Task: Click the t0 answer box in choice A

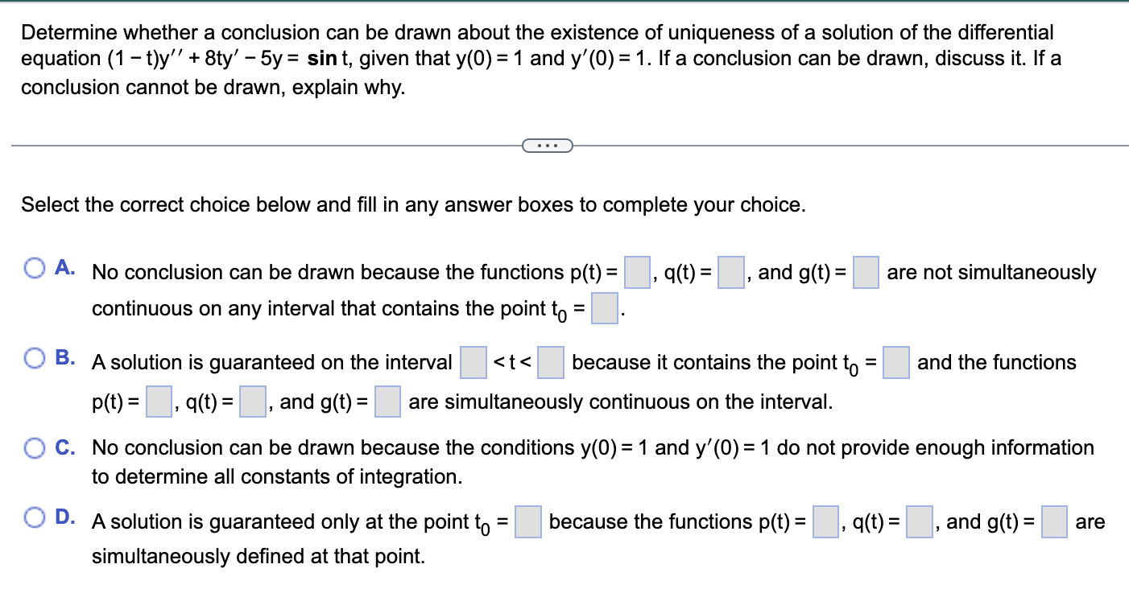Action: (x=604, y=308)
